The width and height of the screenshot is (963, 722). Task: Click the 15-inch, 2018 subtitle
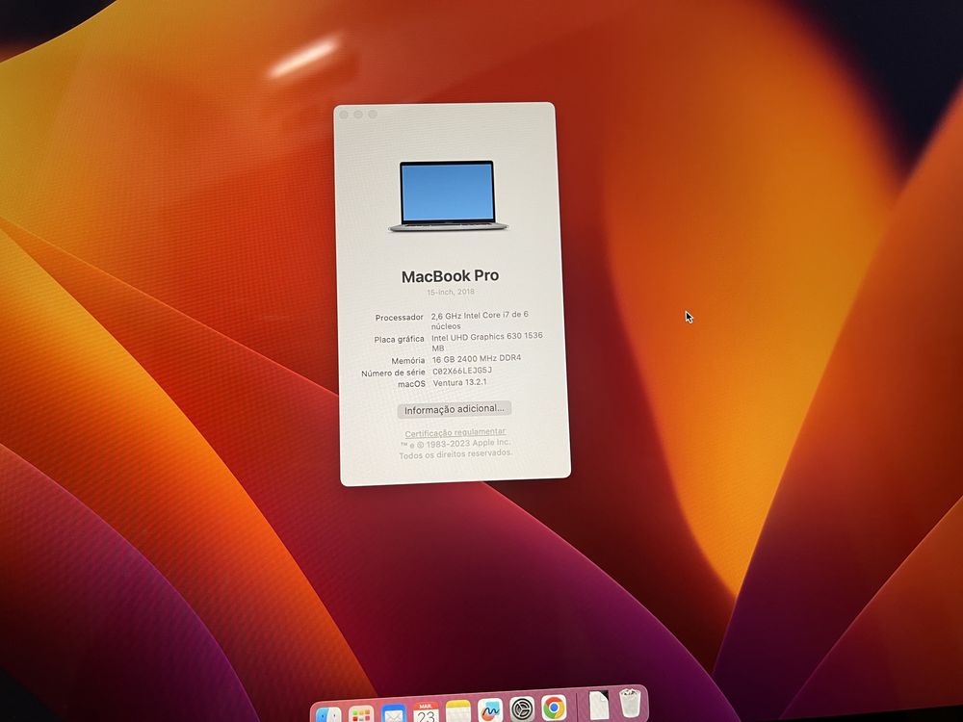[x=451, y=292]
